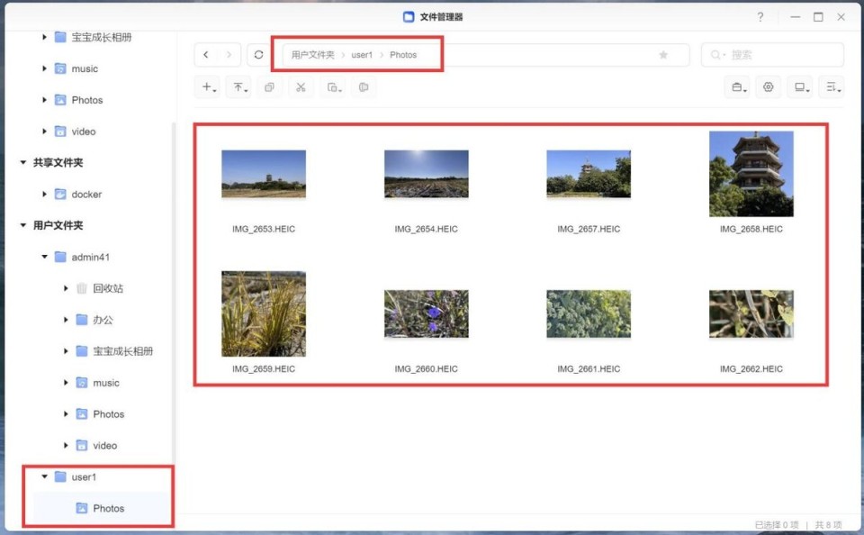The width and height of the screenshot is (864, 535).
Task: Click the copy icon beside the scissors
Action: (x=269, y=87)
